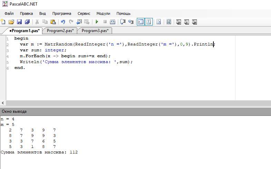Viewport: 271px width, 169px height.
Task: Toggle the input panel icon
Action: (x=149, y=22)
